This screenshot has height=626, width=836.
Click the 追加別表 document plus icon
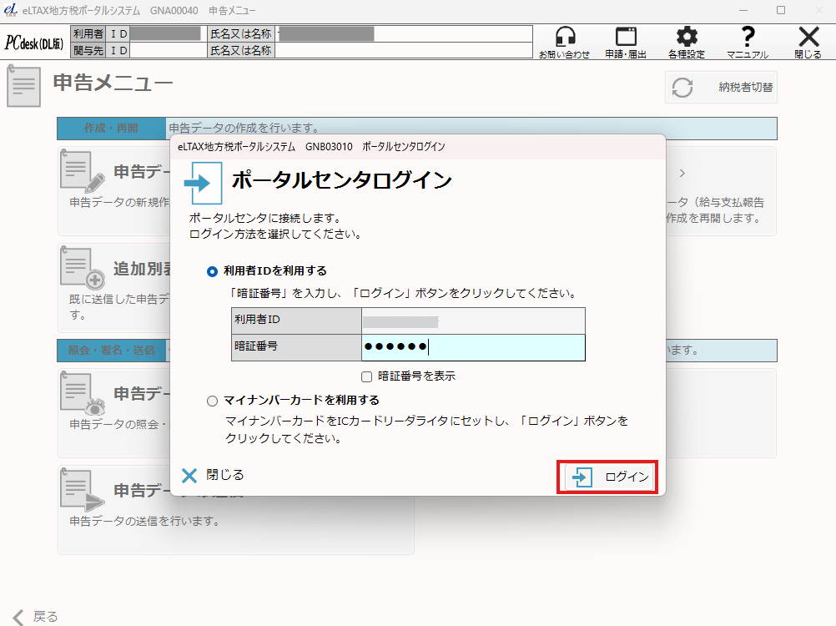[82, 268]
